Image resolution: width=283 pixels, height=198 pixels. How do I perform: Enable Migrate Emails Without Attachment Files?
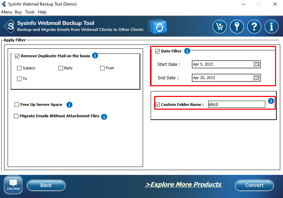click(x=16, y=116)
